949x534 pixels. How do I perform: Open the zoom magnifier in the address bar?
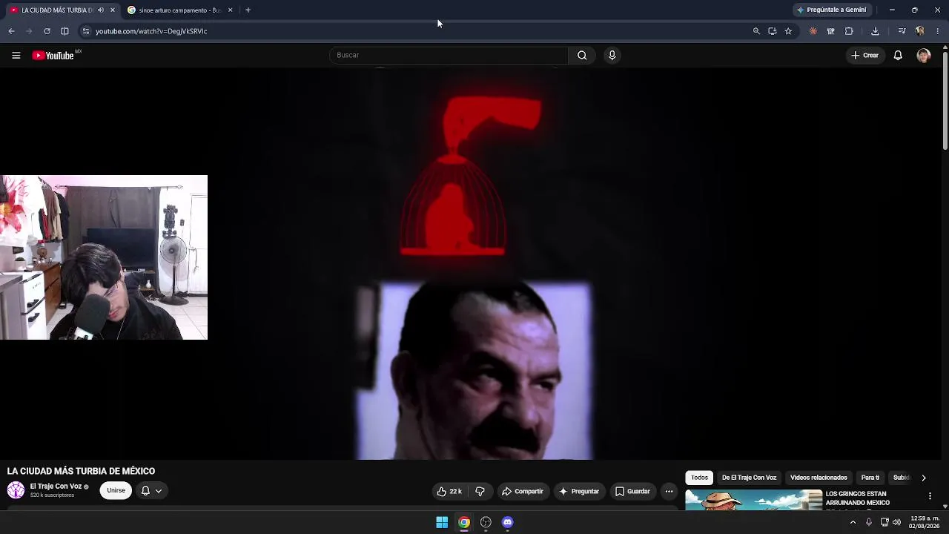point(756,31)
